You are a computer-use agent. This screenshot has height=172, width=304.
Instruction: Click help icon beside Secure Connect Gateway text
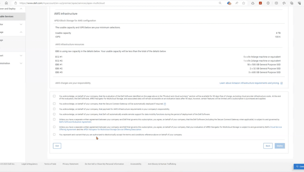coord(165,104)
